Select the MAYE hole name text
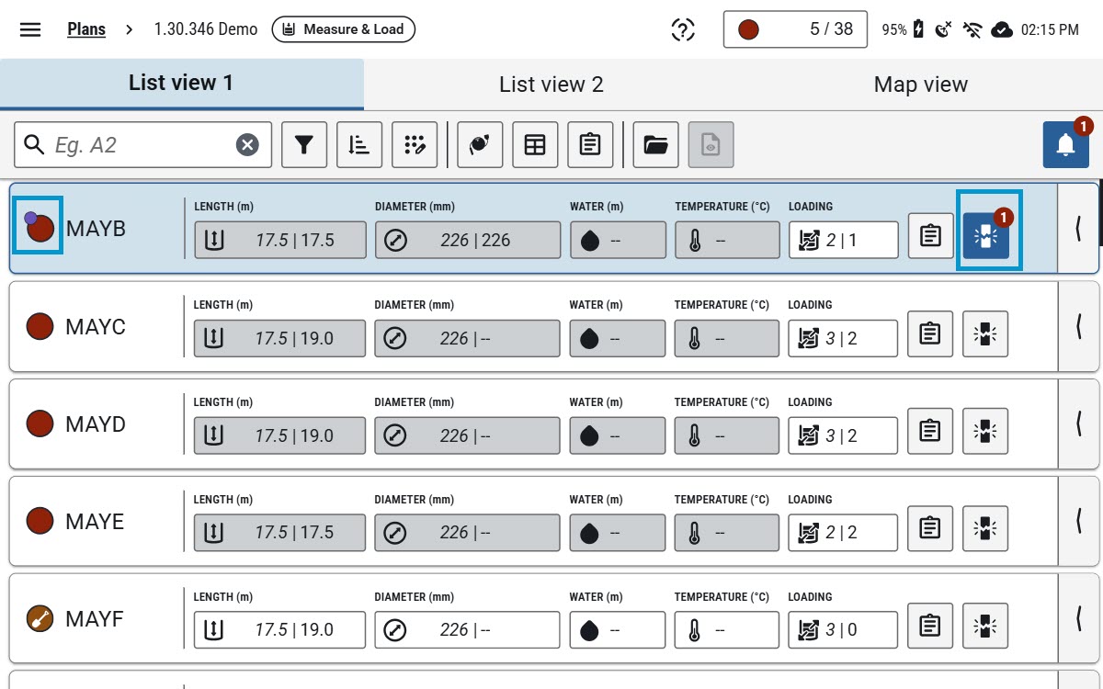1103x689 pixels. point(95,522)
